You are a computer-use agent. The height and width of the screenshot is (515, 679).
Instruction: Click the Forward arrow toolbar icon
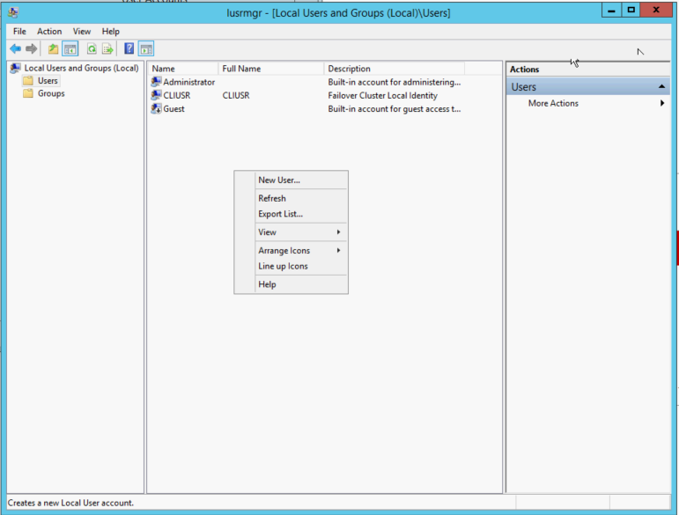(31, 49)
